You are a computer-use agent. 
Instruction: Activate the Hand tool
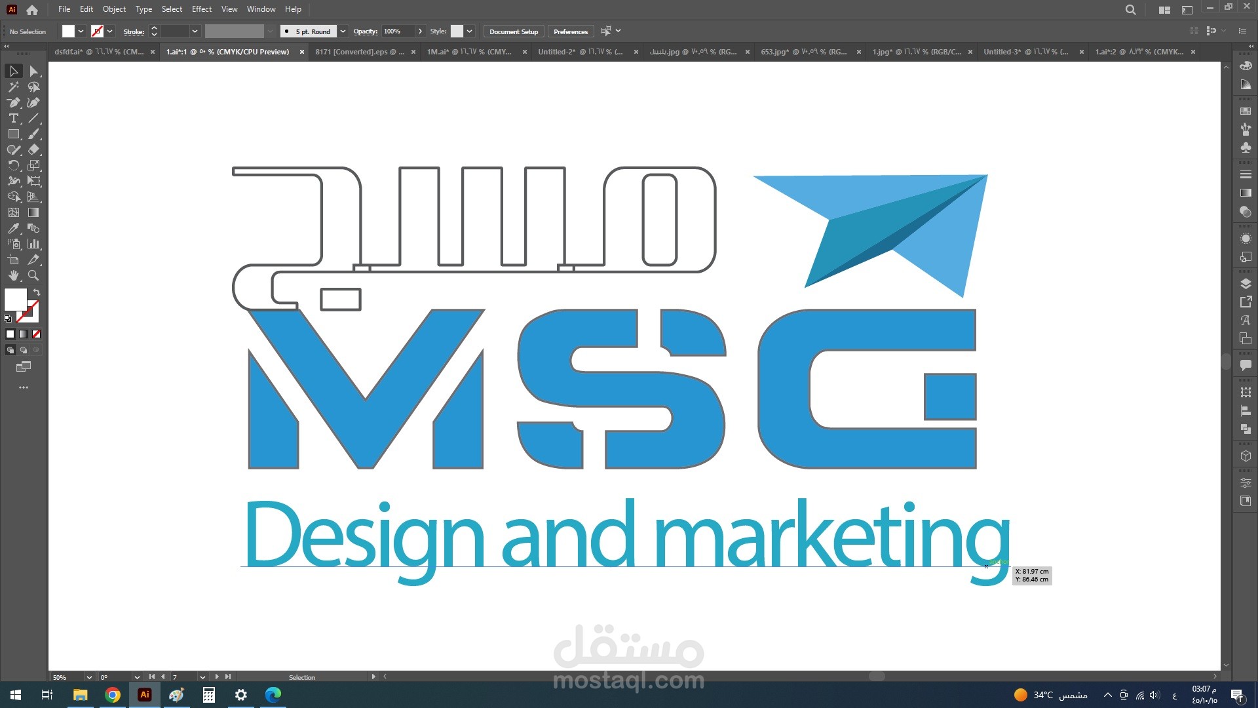(x=13, y=275)
